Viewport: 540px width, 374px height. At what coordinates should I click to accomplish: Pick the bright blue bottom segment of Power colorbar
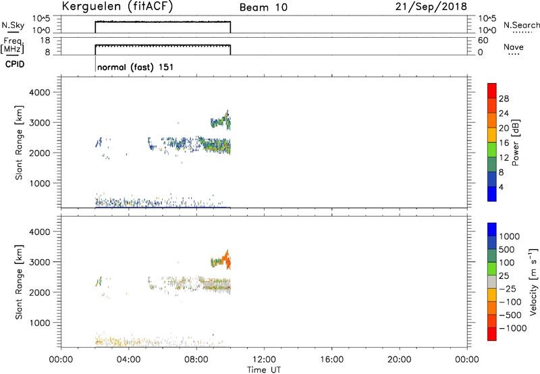coord(492,194)
